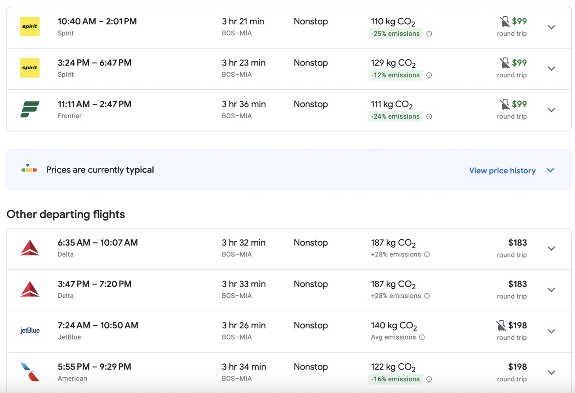Click the price level gauge icon

[x=29, y=169]
